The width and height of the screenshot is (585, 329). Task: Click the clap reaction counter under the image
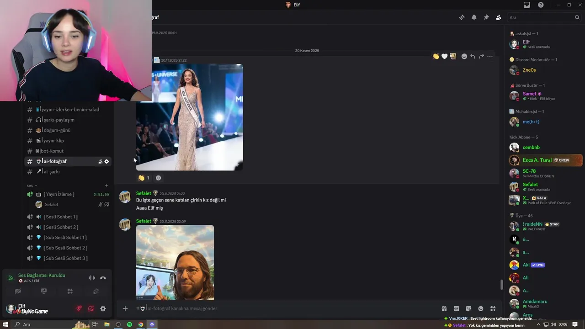pyautogui.click(x=144, y=178)
